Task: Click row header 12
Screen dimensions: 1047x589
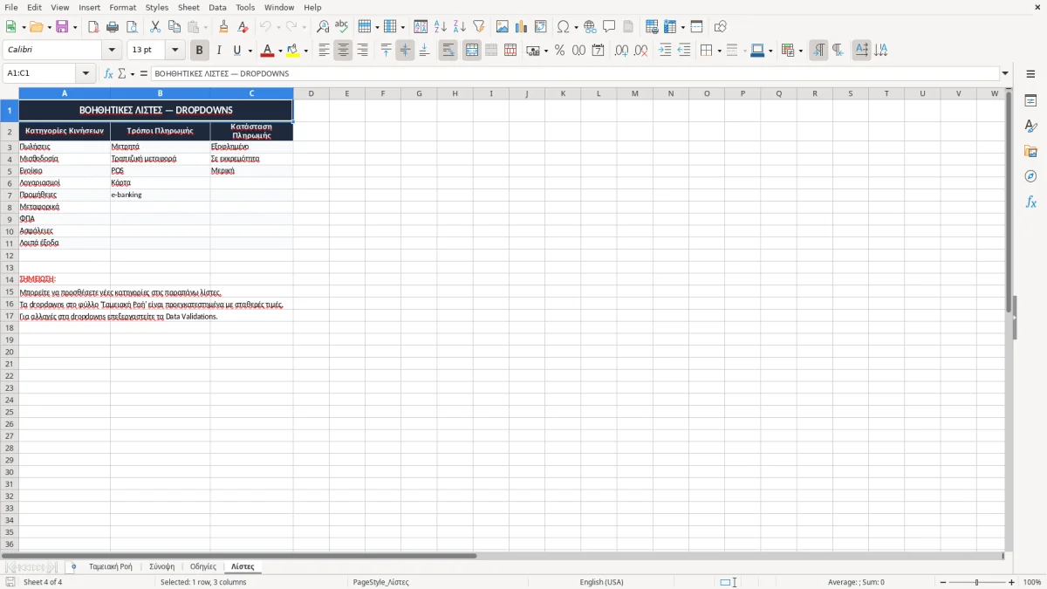Action: (x=10, y=256)
